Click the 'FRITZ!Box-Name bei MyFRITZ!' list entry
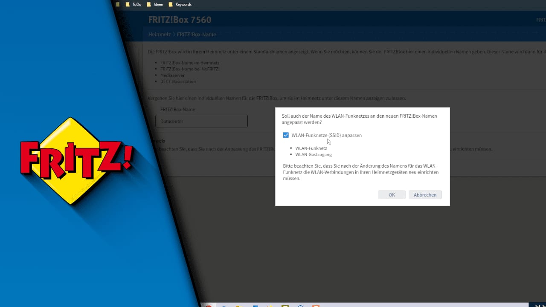Viewport: 546px width, 307px height. click(190, 69)
